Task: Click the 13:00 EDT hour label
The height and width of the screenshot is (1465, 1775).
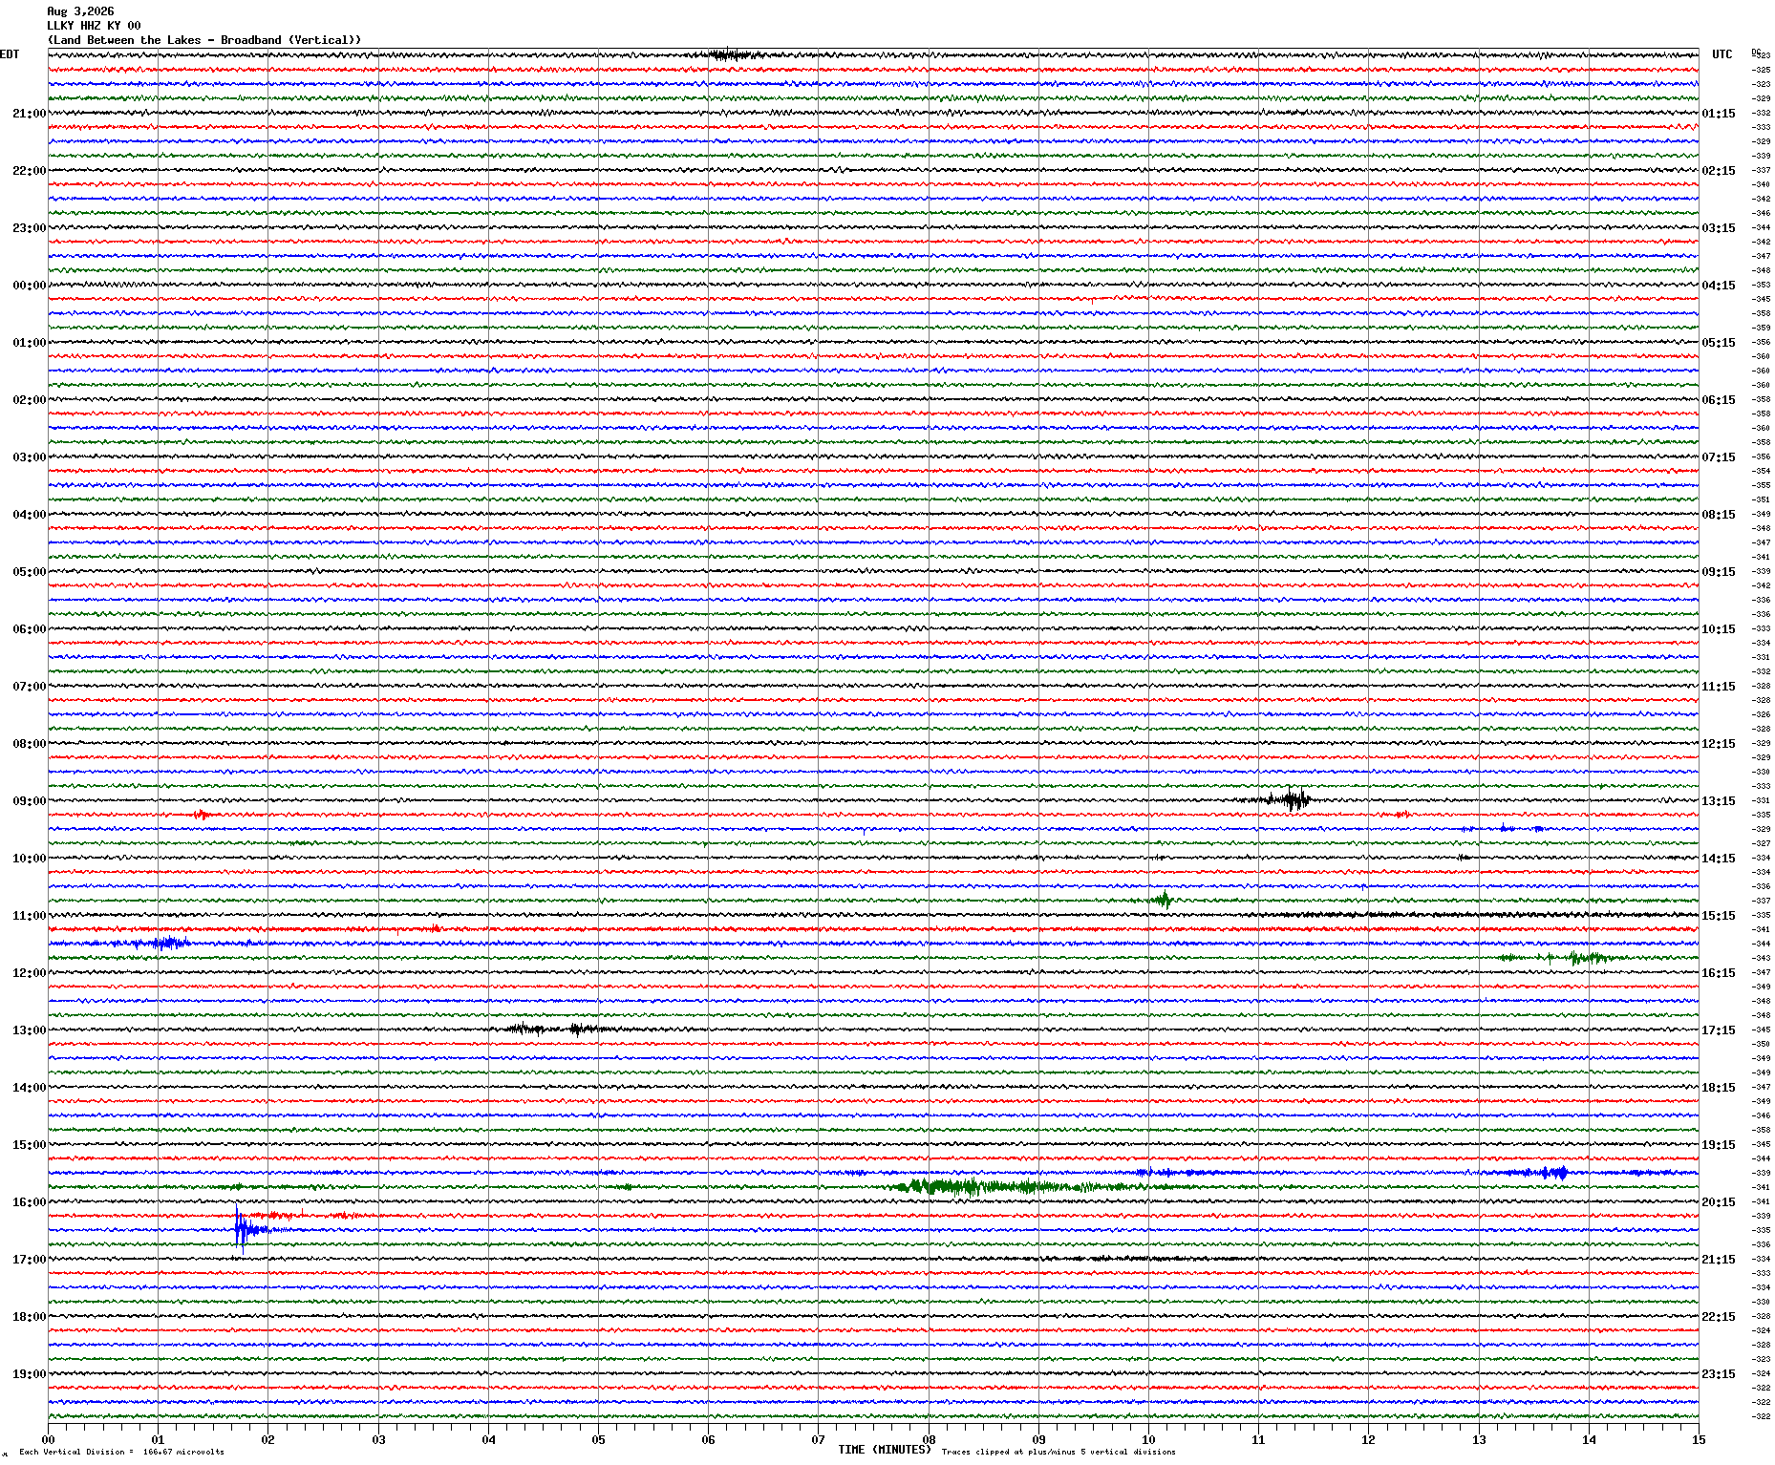Action: (29, 1030)
